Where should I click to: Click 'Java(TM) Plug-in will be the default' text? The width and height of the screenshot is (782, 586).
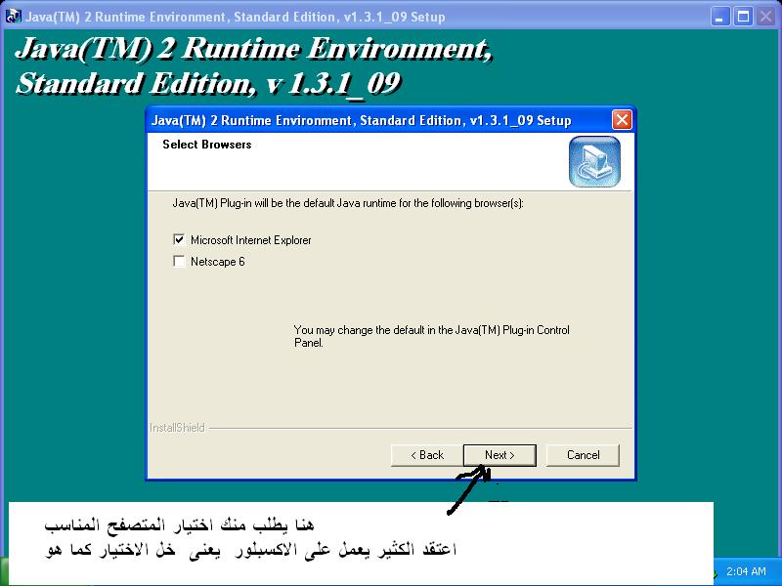click(348, 203)
